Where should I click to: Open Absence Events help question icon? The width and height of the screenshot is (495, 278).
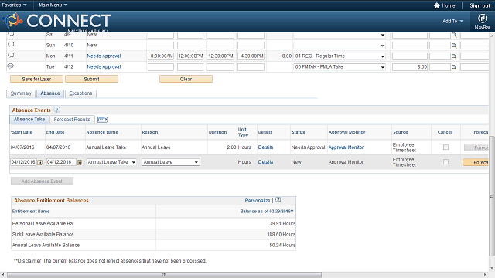[x=56, y=110]
